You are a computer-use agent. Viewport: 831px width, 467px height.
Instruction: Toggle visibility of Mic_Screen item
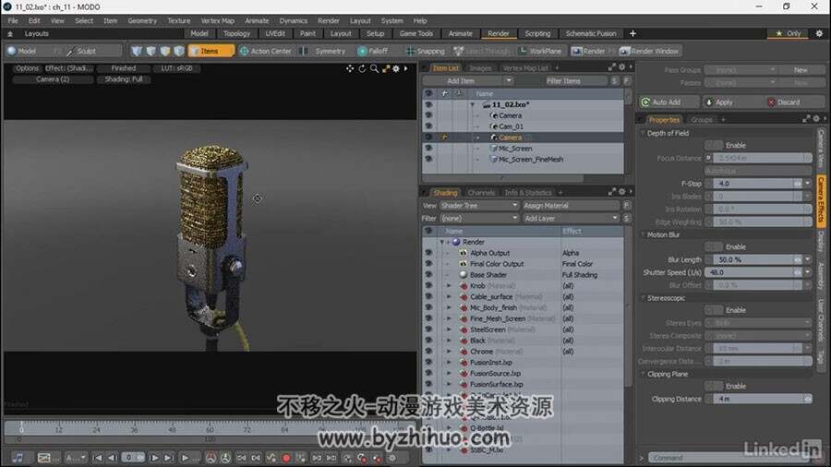tap(428, 149)
